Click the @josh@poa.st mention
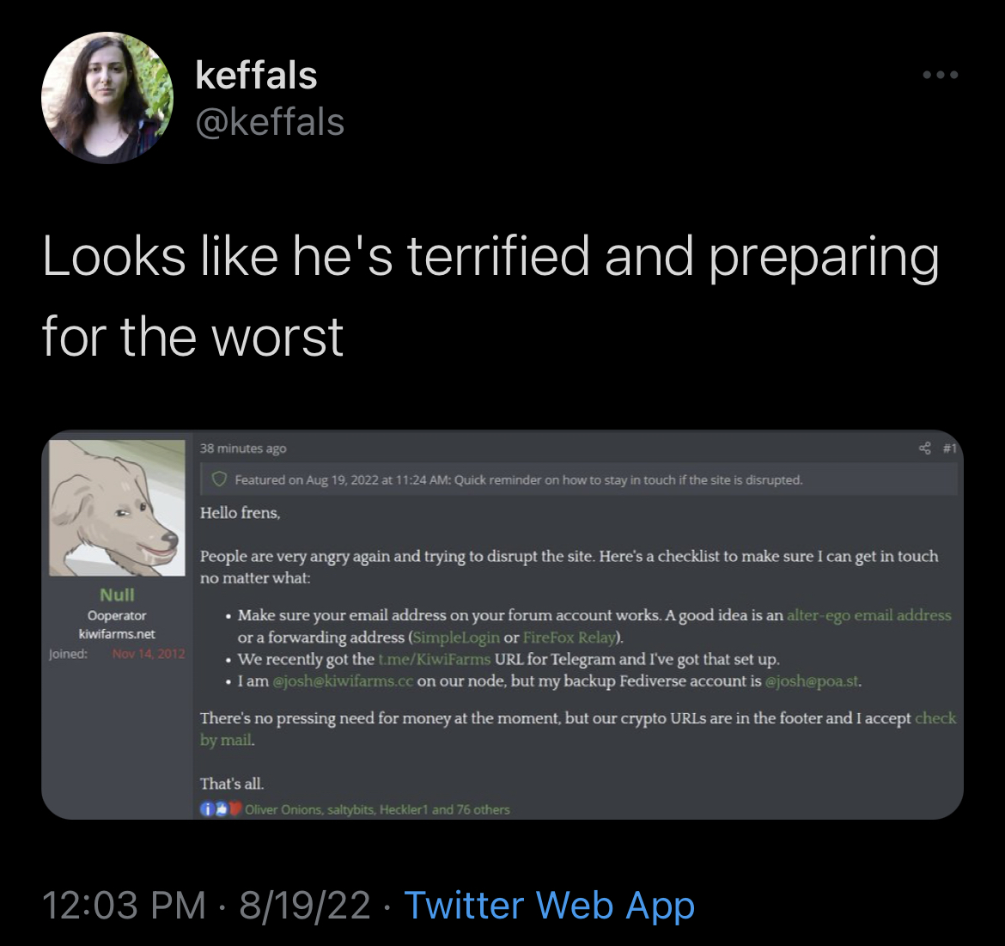This screenshot has width=1005, height=946. tap(812, 681)
